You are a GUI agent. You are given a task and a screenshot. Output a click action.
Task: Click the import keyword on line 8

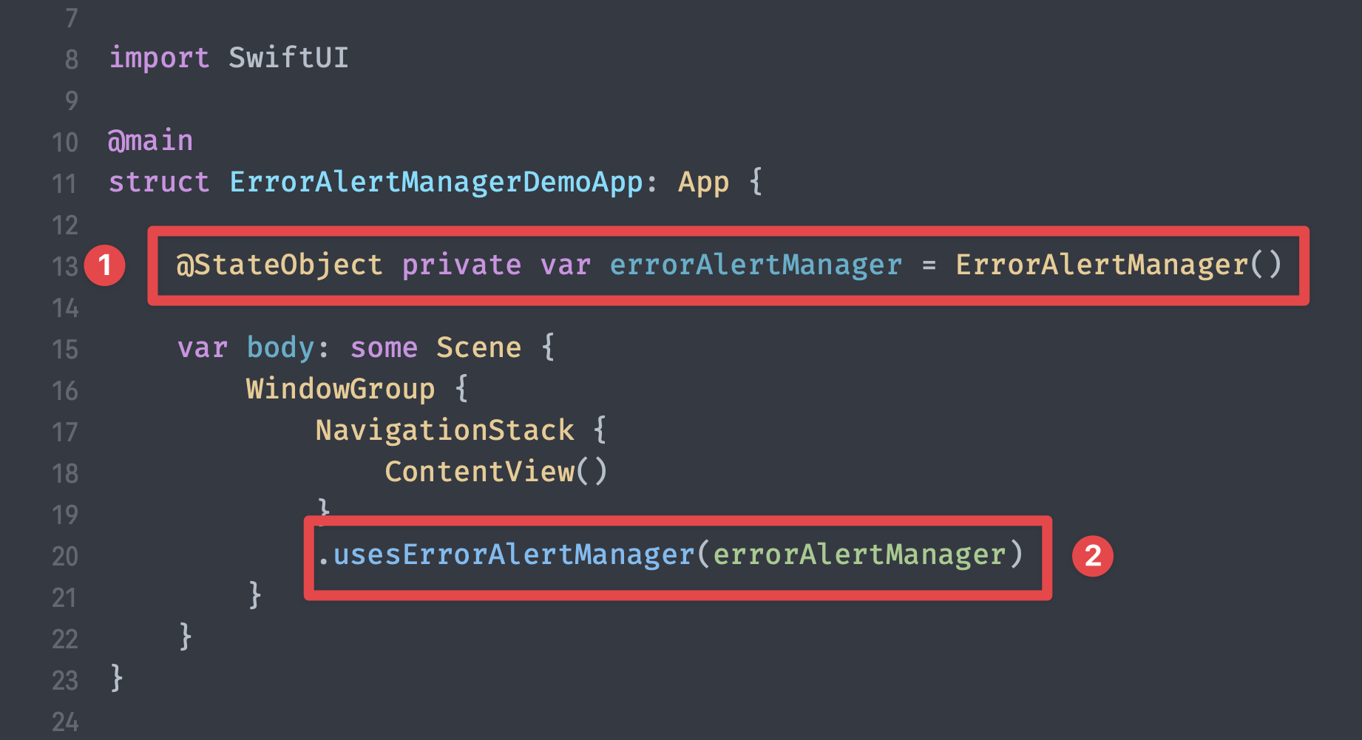[x=159, y=58]
